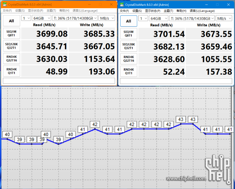Open 文件(F) menu in blue window

click(124, 11)
